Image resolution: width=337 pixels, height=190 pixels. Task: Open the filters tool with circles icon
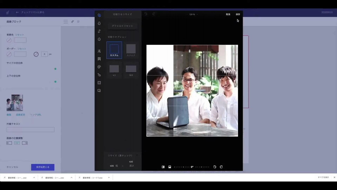(x=99, y=31)
